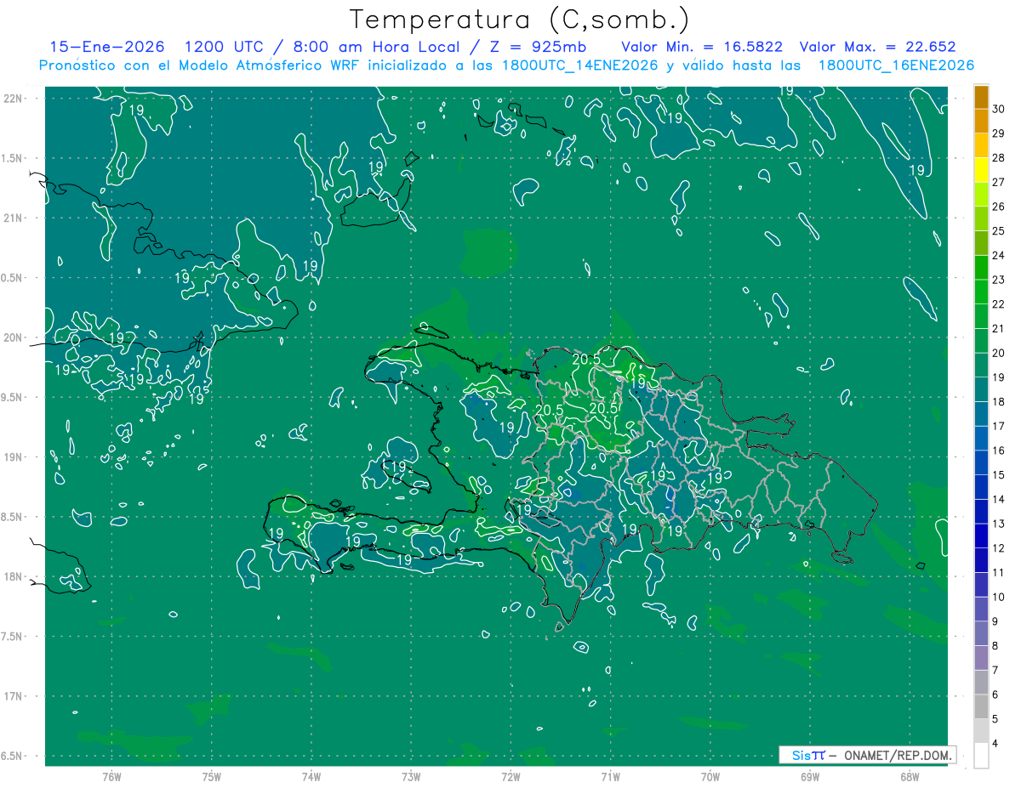Click gray swatch between 5 and 6 on color bar
The height and width of the screenshot is (788, 1021).
tap(981, 707)
